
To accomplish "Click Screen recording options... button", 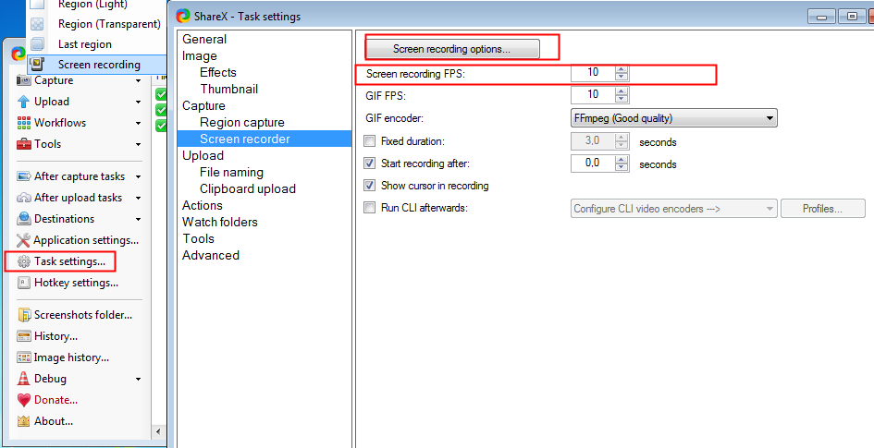I will coord(452,49).
